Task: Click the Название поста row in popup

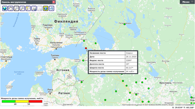Action: point(113,53)
